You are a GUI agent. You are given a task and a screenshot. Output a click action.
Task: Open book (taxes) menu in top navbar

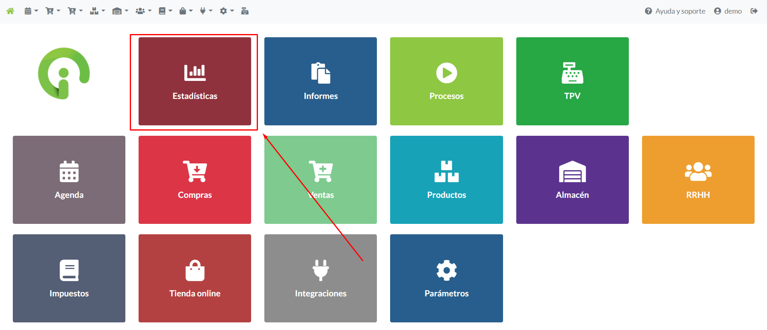pos(165,11)
